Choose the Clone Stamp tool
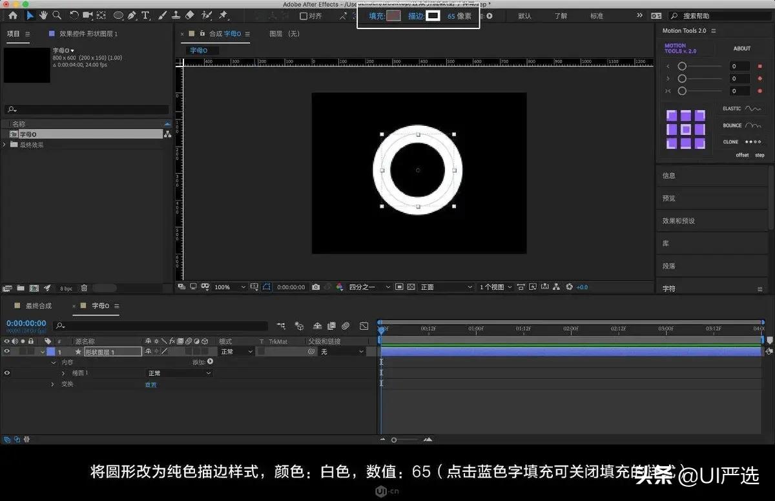 tap(174, 14)
